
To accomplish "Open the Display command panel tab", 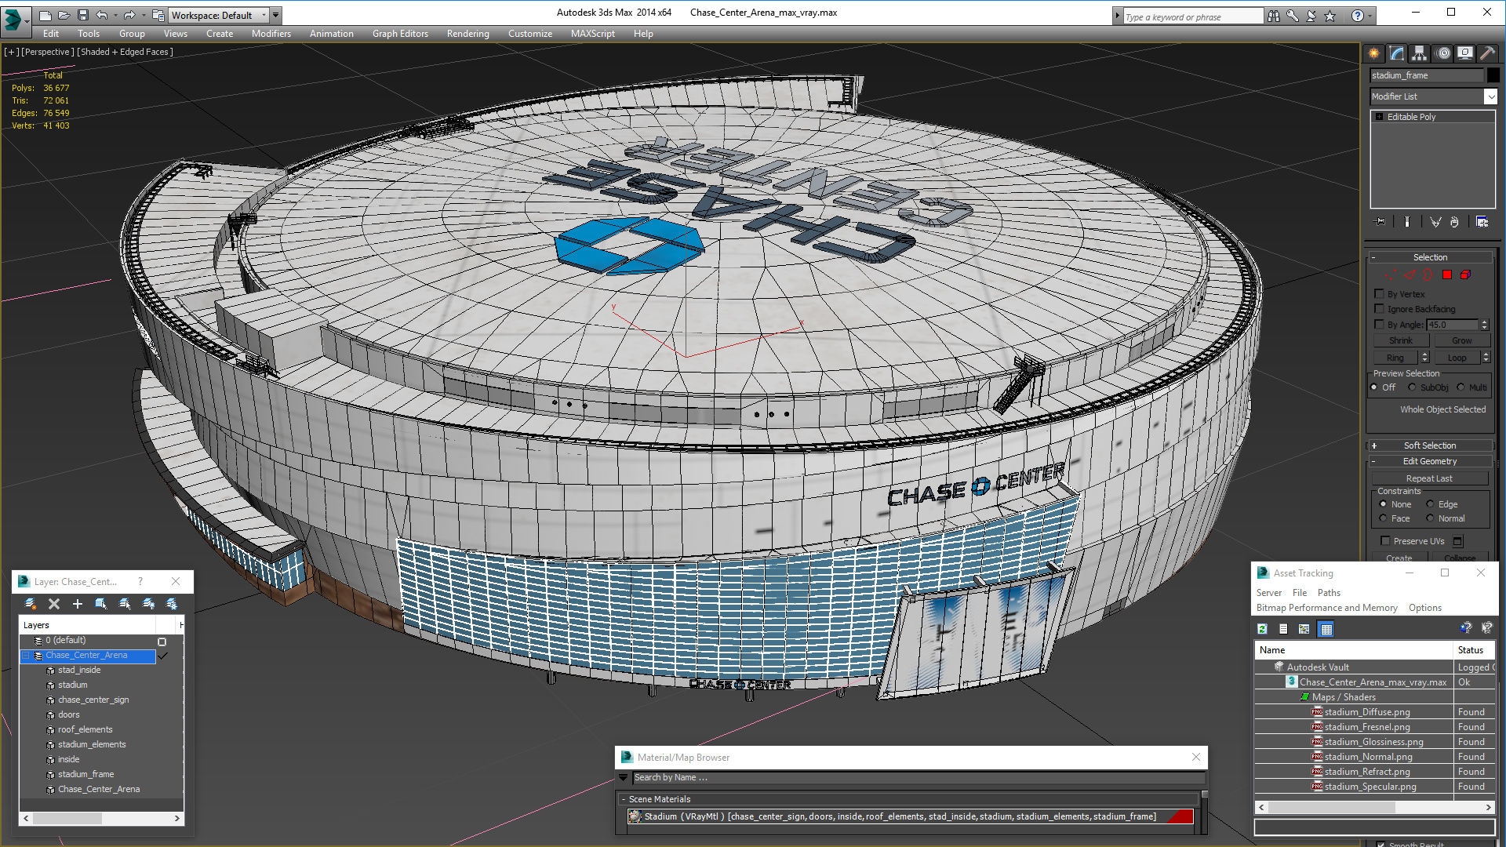I will click(1464, 53).
